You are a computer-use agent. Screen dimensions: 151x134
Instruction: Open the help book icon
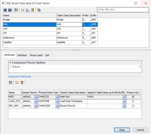tap(39, 10)
